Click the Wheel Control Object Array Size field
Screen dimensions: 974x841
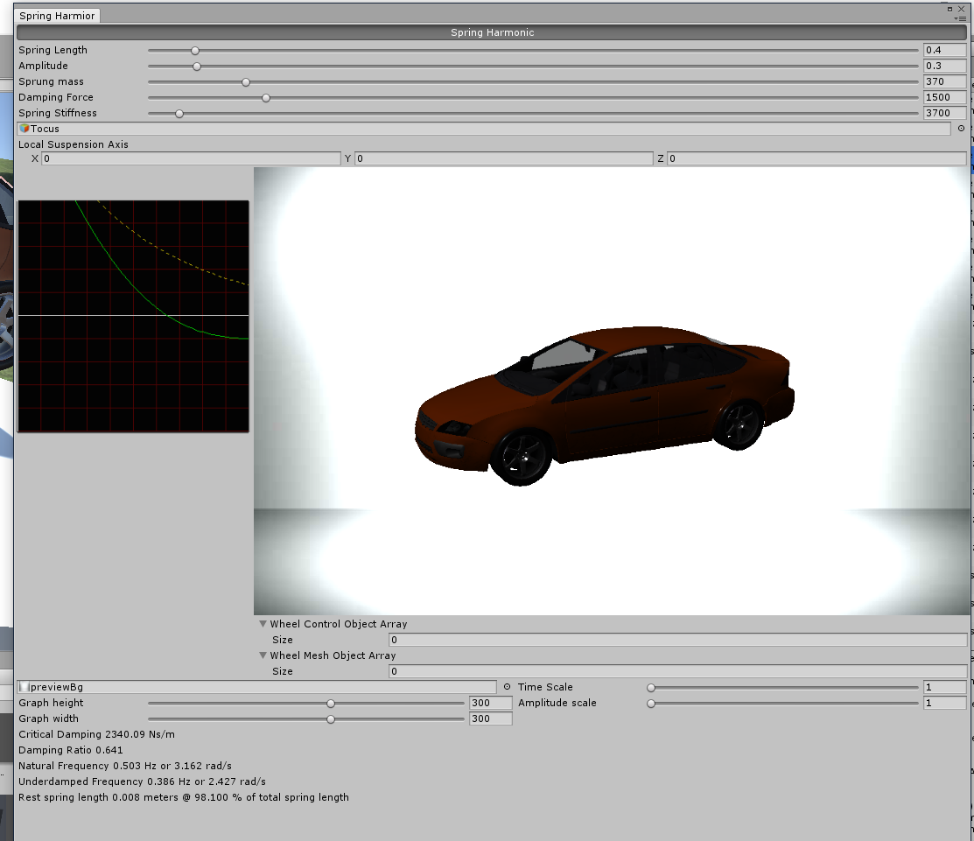pos(677,640)
